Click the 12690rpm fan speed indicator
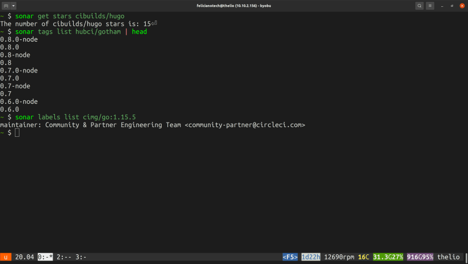The width and height of the screenshot is (468, 264). pos(339,257)
